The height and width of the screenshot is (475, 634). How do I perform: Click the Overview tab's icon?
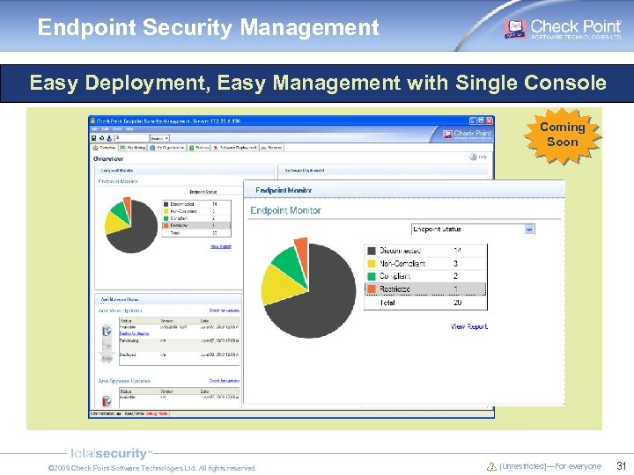(96, 148)
